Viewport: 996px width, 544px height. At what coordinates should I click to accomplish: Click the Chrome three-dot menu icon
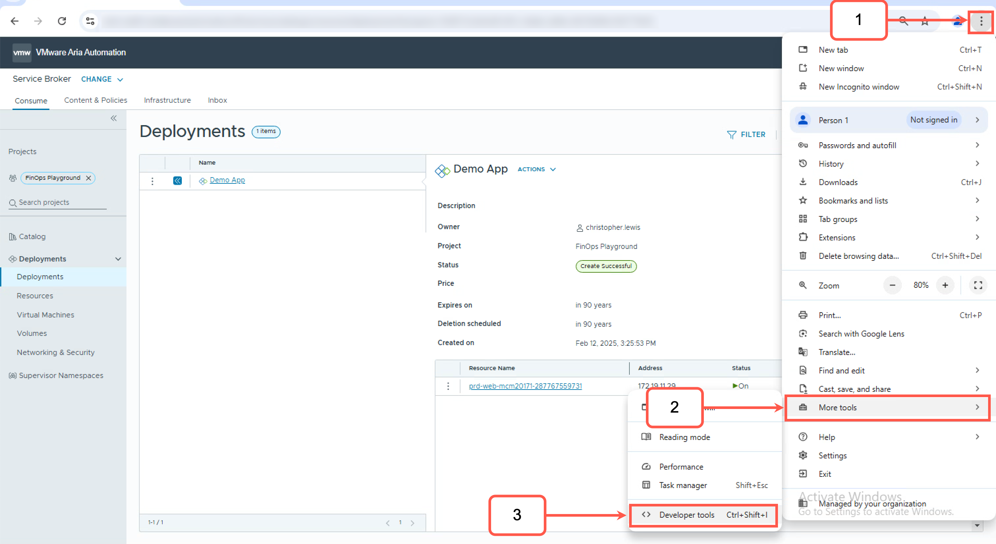tap(981, 21)
